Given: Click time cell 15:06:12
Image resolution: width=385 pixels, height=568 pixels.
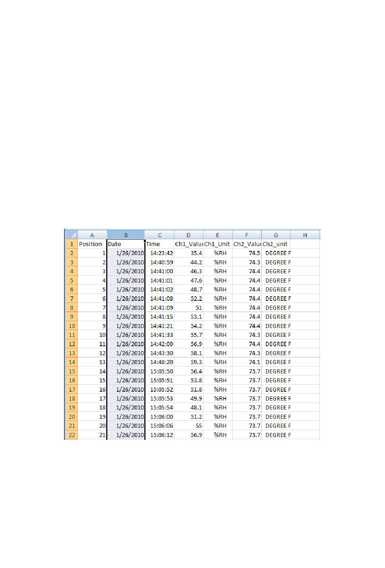Looking at the screenshot, I should [160, 435].
